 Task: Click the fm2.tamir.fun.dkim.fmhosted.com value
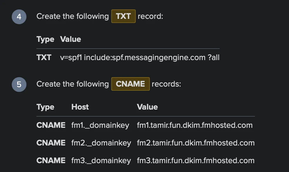(x=196, y=143)
